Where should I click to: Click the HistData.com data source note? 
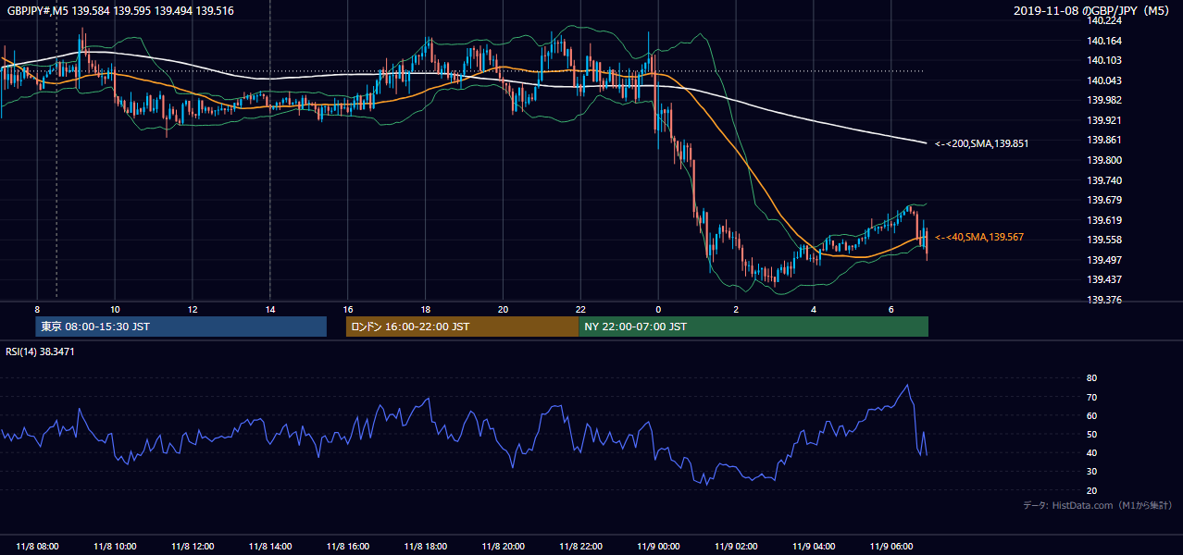(1098, 505)
